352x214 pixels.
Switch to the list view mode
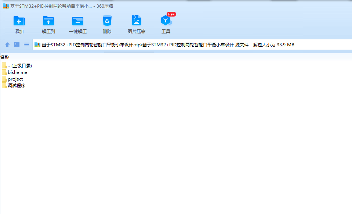[26, 44]
